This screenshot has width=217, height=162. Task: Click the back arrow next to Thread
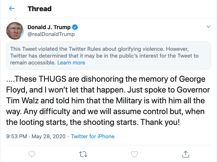coord(12,9)
